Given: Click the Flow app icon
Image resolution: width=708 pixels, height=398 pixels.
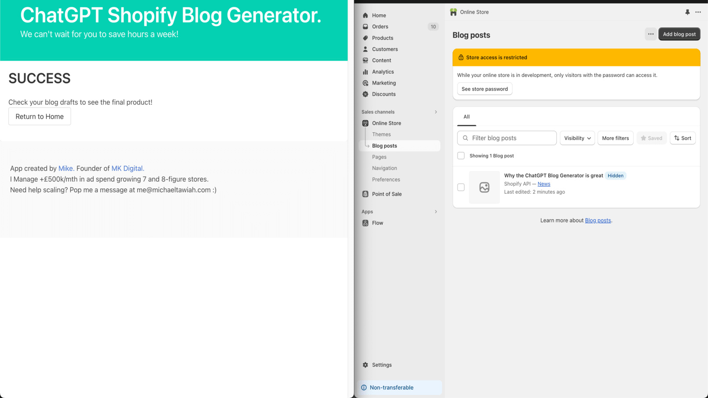Looking at the screenshot, I should [x=366, y=223].
